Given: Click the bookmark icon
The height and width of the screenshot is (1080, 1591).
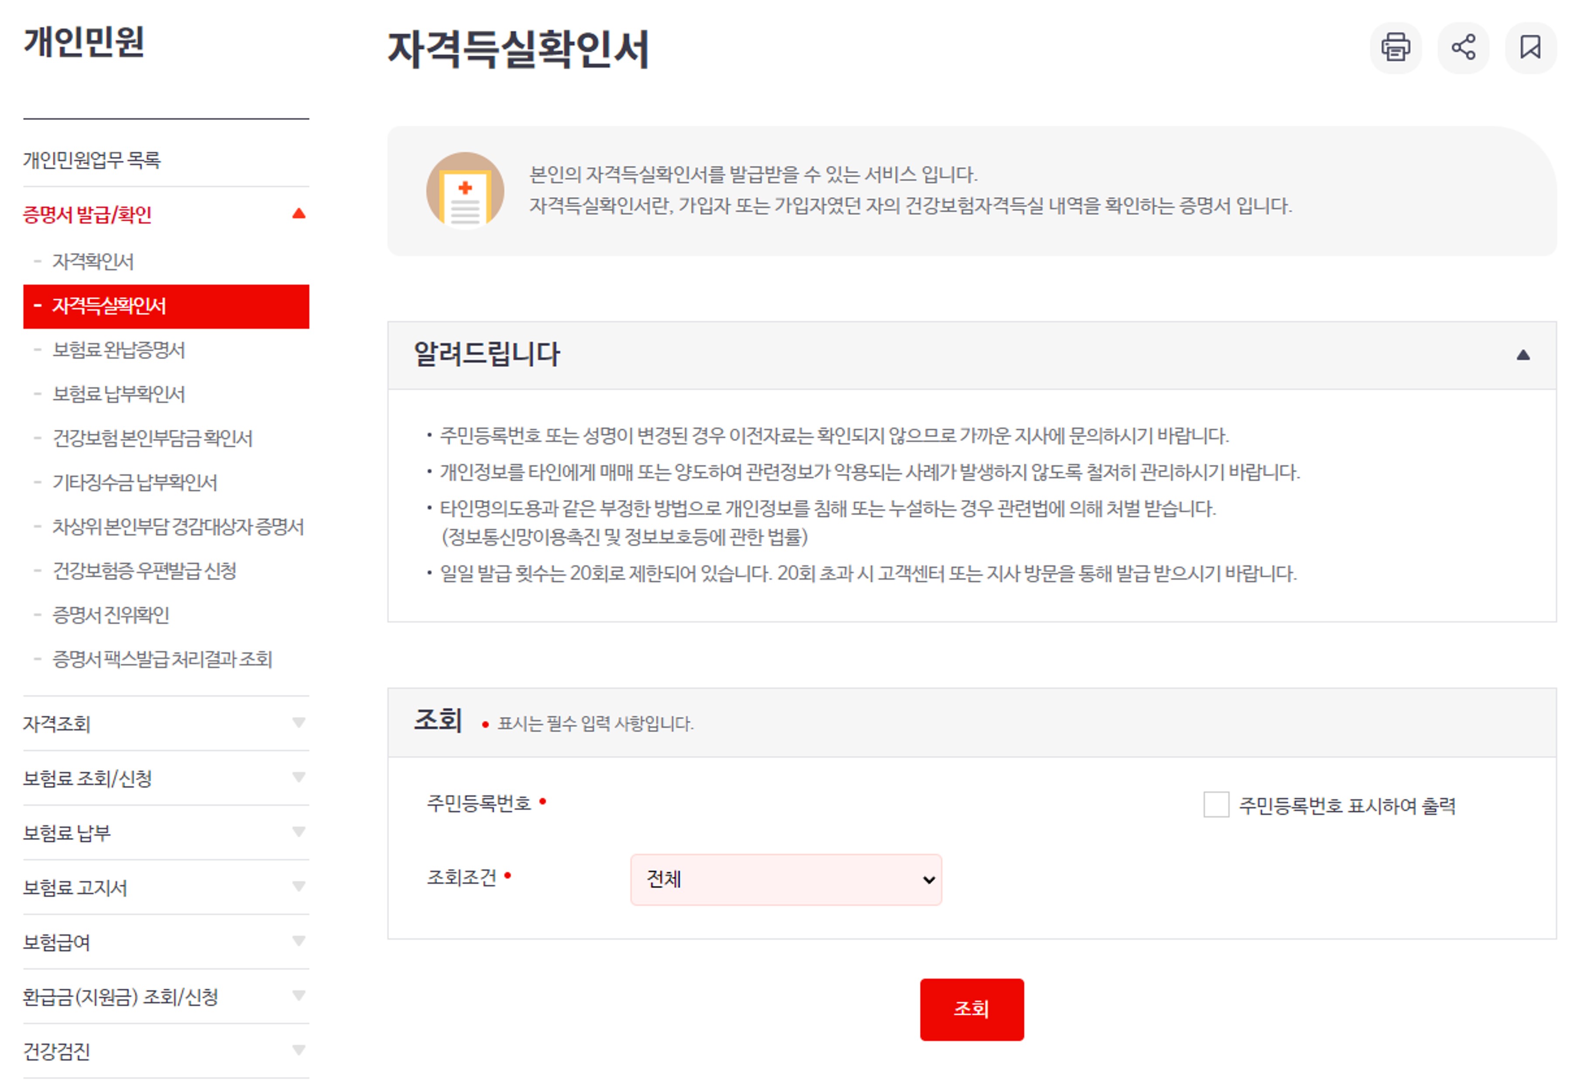Looking at the screenshot, I should [1530, 47].
